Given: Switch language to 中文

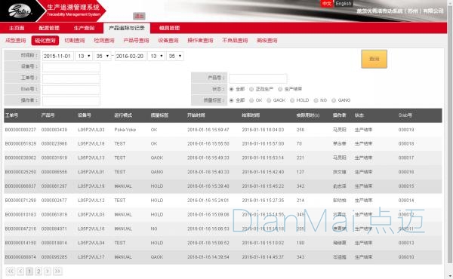Looking at the screenshot, I should (x=327, y=4).
